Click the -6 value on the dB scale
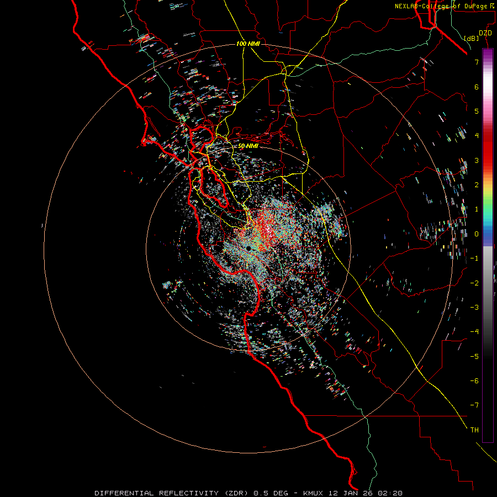 point(474,381)
